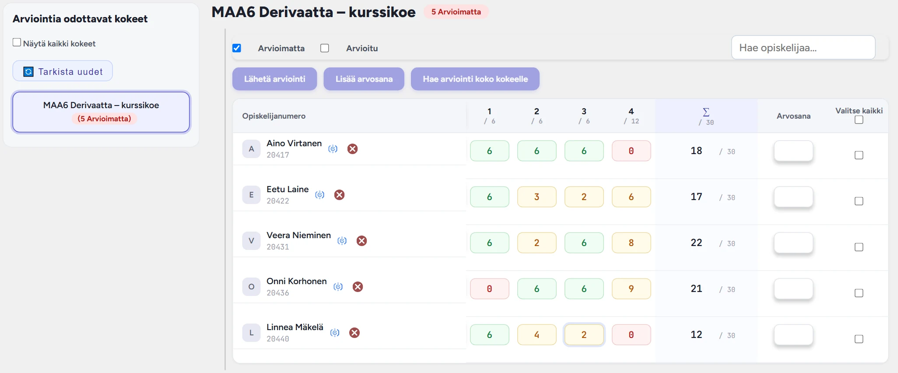Click the blue checkmark icon beside Veera Nieminen
Image resolution: width=898 pixels, height=373 pixels.
tap(342, 241)
